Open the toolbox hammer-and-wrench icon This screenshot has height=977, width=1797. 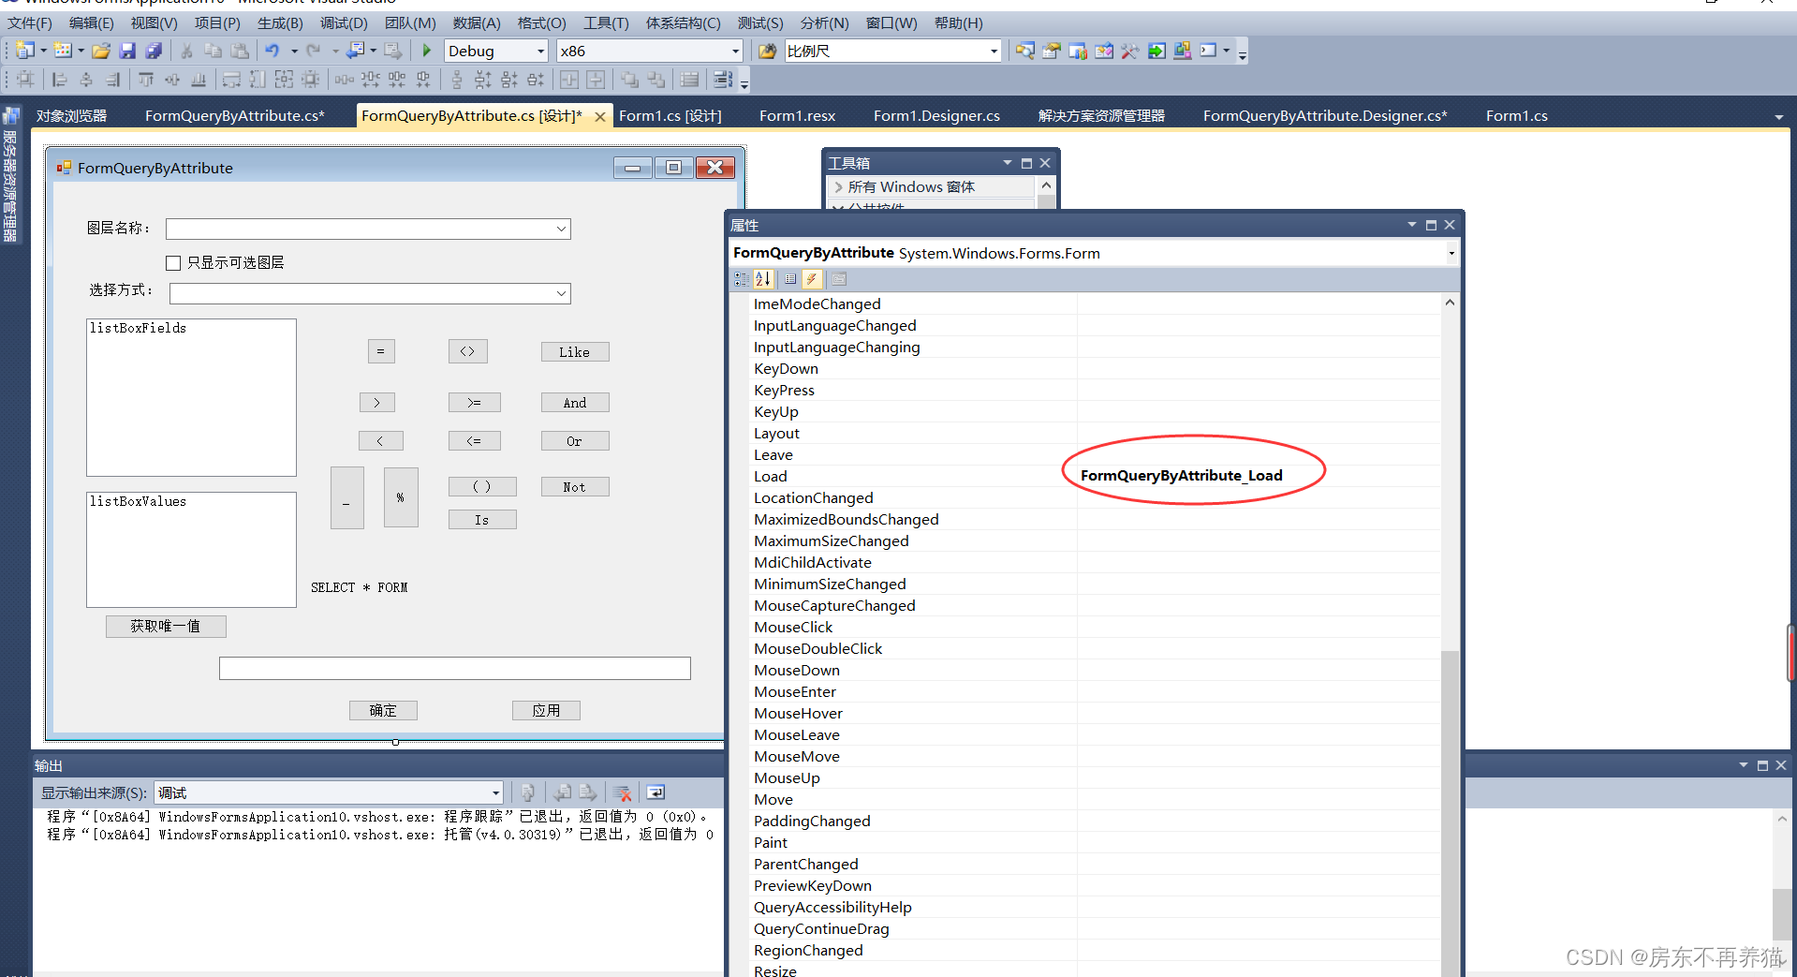click(x=1130, y=51)
